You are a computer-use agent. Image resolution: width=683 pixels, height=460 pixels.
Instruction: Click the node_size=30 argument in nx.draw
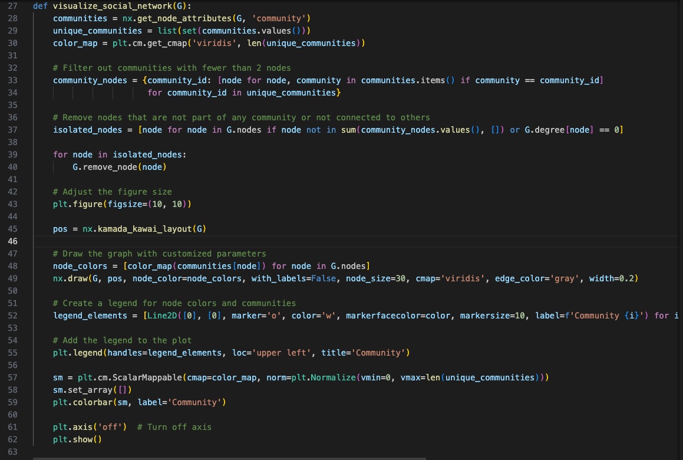click(x=377, y=278)
